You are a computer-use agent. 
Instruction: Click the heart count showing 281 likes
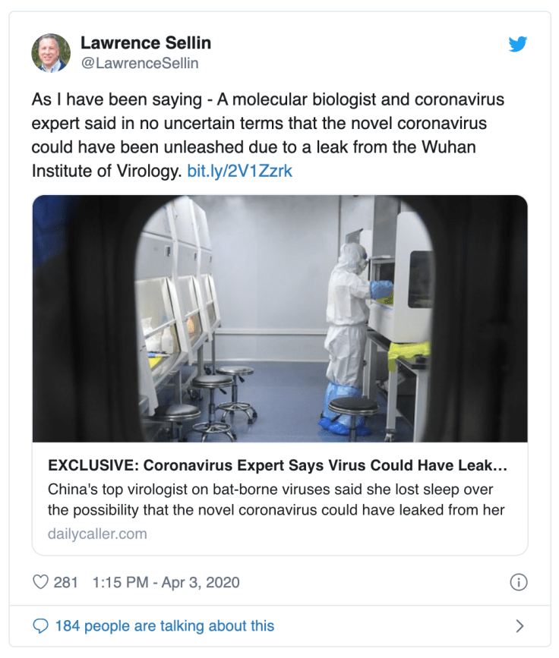pos(67,581)
